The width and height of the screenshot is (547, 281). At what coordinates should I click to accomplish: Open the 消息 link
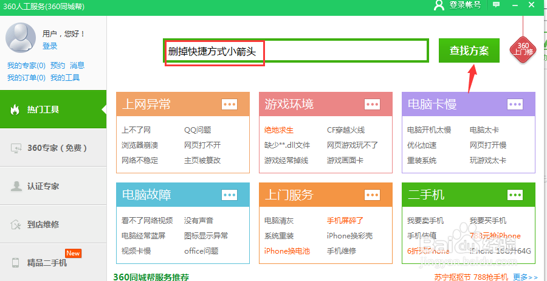[x=77, y=66]
